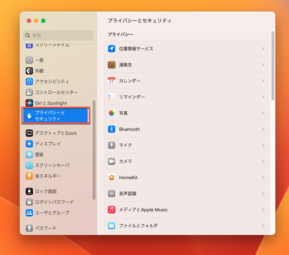Click the Bluetooth icon in privacy list
This screenshot has height=255, width=289.
pyautogui.click(x=112, y=129)
